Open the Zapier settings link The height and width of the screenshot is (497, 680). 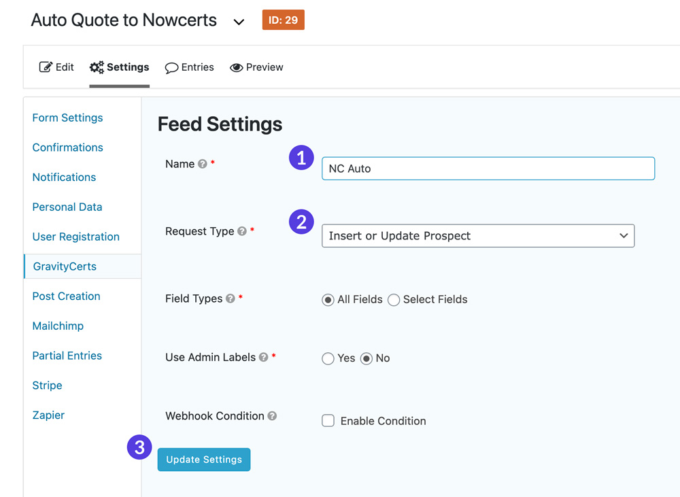[48, 415]
